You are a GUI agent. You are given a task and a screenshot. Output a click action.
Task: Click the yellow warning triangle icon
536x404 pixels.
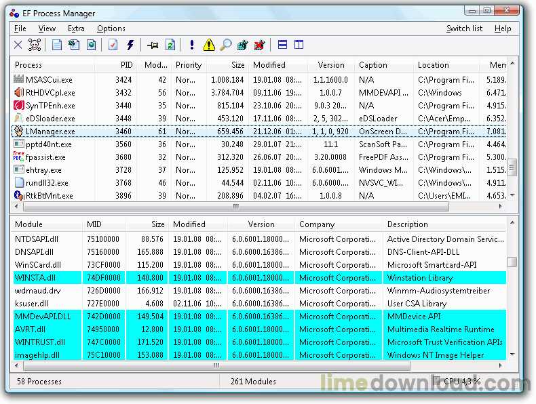209,45
